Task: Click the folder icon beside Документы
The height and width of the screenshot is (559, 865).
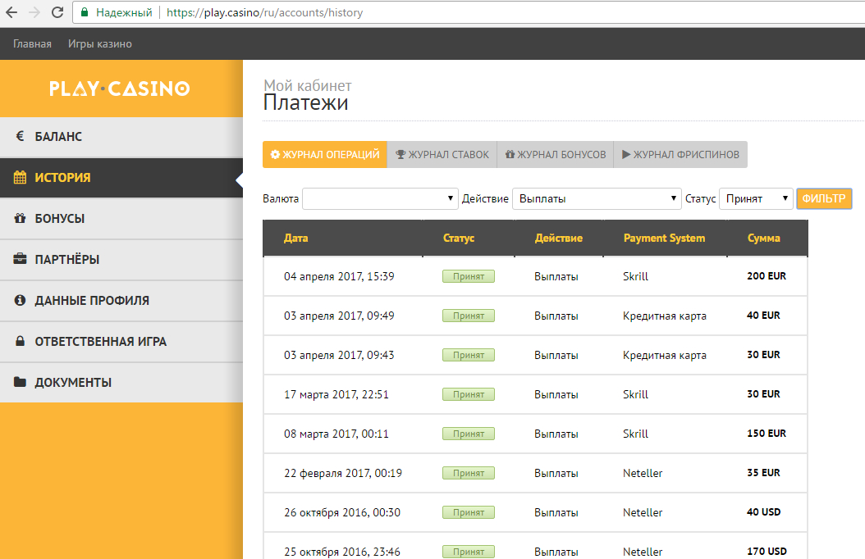Action: pyautogui.click(x=20, y=383)
